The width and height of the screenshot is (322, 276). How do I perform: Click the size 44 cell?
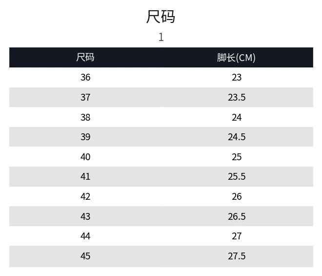85,236
